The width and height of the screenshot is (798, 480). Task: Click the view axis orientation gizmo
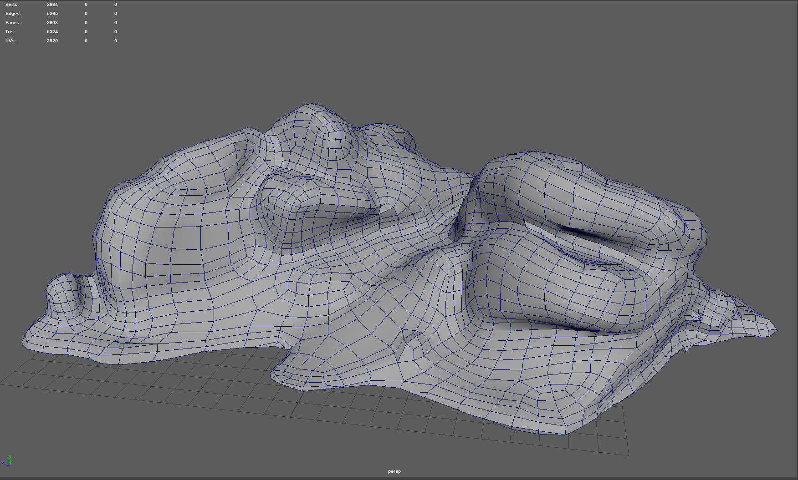click(7, 461)
